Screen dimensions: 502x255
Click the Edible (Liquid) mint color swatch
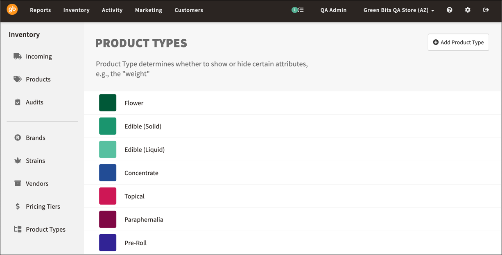tap(108, 149)
